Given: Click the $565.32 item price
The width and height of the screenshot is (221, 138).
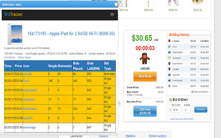Looking at the screenshot, I should (x=198, y=10).
